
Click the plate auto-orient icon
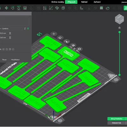67,41
